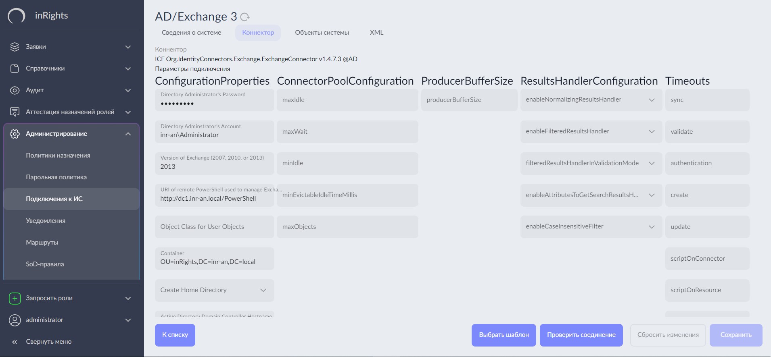
Task: Click the Администрирование gear icon
Action: point(15,134)
